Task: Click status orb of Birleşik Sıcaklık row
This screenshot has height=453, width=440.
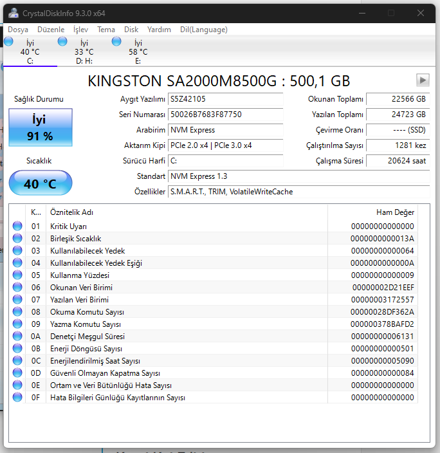Action: (x=17, y=238)
